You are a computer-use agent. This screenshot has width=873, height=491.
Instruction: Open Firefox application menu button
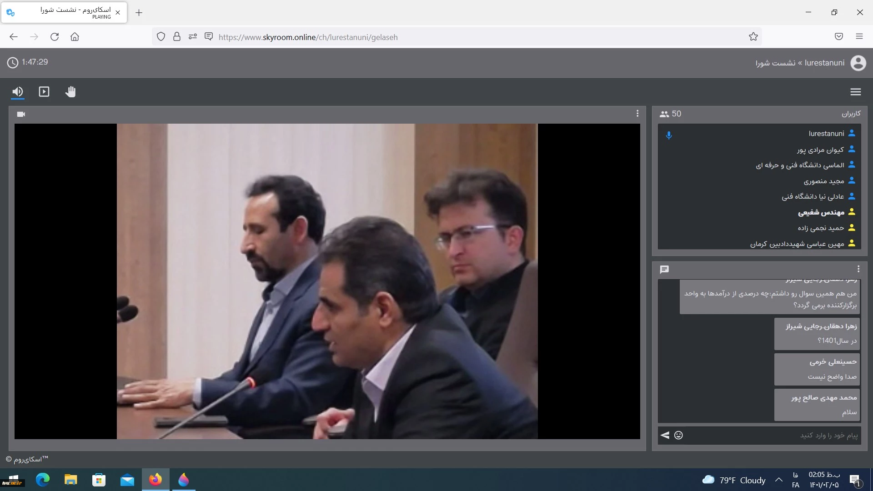point(859,37)
